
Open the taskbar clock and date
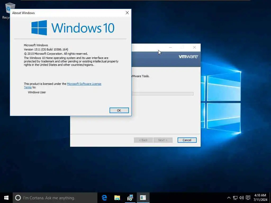(x=260, y=198)
